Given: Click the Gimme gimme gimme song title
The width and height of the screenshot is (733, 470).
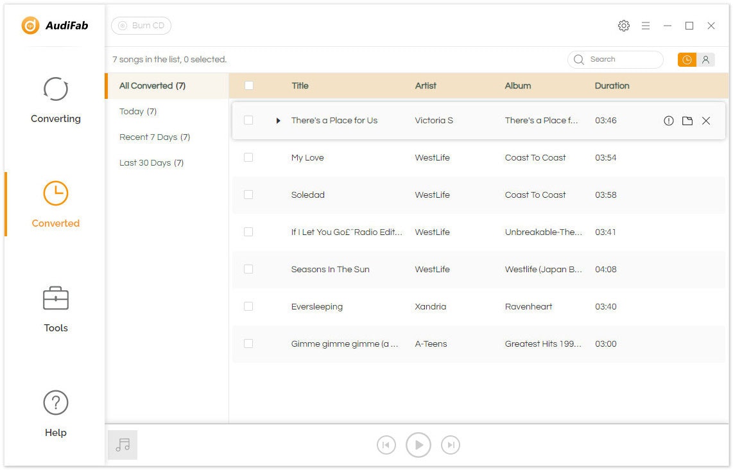Looking at the screenshot, I should click(345, 344).
